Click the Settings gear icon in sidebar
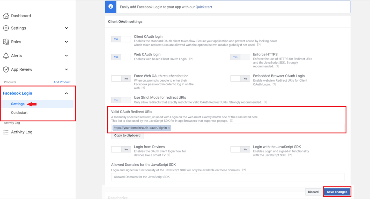370x199 pixels. pos(6,28)
